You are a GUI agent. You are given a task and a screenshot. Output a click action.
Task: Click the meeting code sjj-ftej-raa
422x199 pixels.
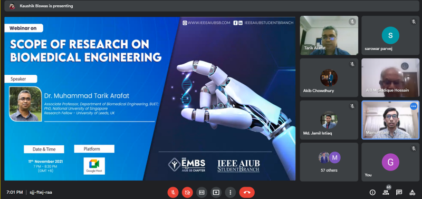pyautogui.click(x=41, y=192)
